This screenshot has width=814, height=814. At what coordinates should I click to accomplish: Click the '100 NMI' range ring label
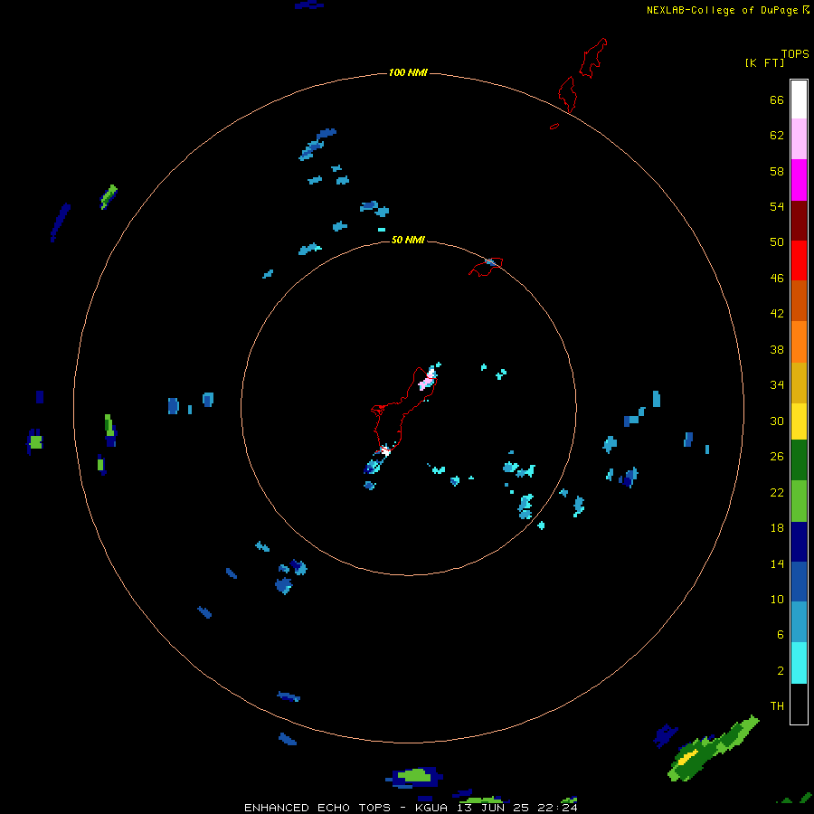(408, 72)
